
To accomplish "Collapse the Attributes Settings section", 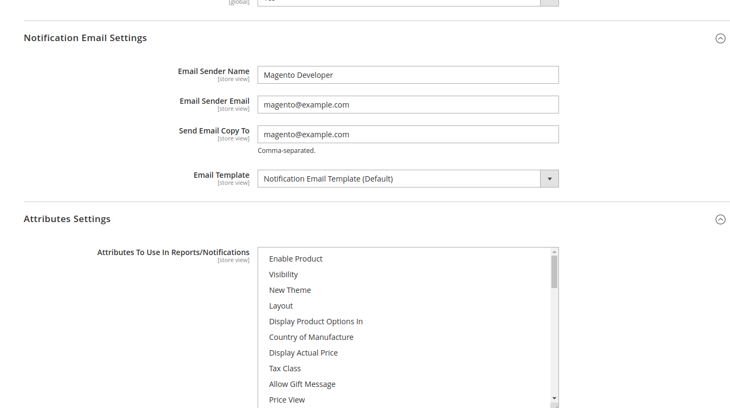I will (x=720, y=219).
